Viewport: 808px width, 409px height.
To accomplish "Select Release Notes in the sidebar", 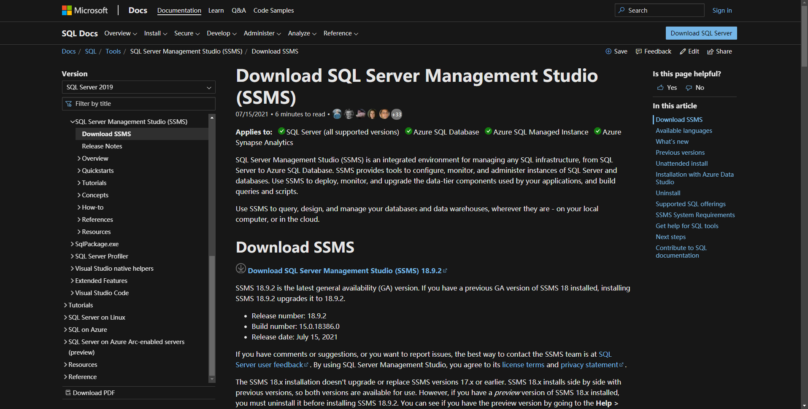I will tap(102, 146).
